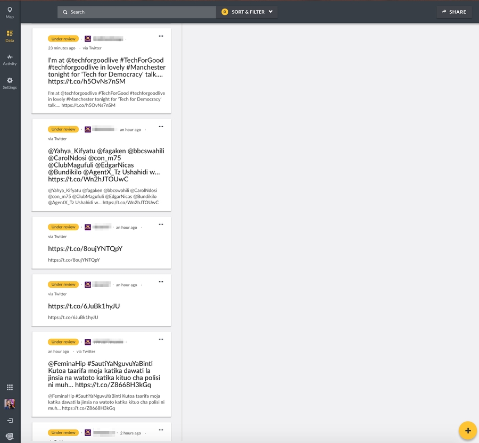This screenshot has width=479, height=443.
Task: Open three-dot menu on TechForGood post
Action: click(x=161, y=36)
